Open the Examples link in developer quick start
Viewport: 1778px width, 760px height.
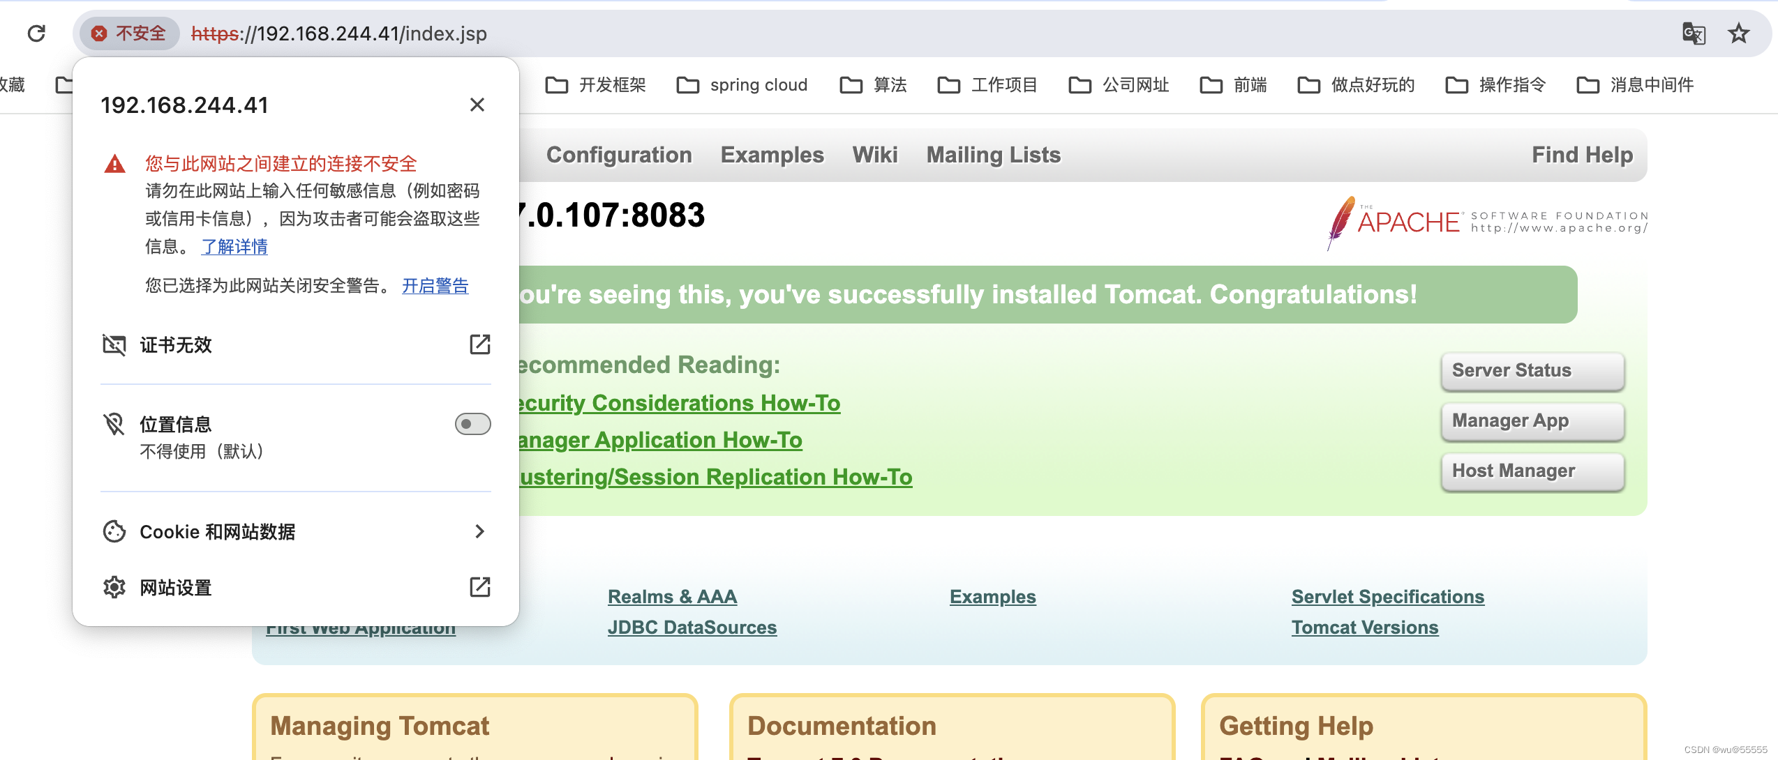[993, 597]
